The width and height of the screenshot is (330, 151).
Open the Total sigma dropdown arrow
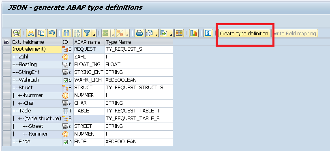coord(113,33)
